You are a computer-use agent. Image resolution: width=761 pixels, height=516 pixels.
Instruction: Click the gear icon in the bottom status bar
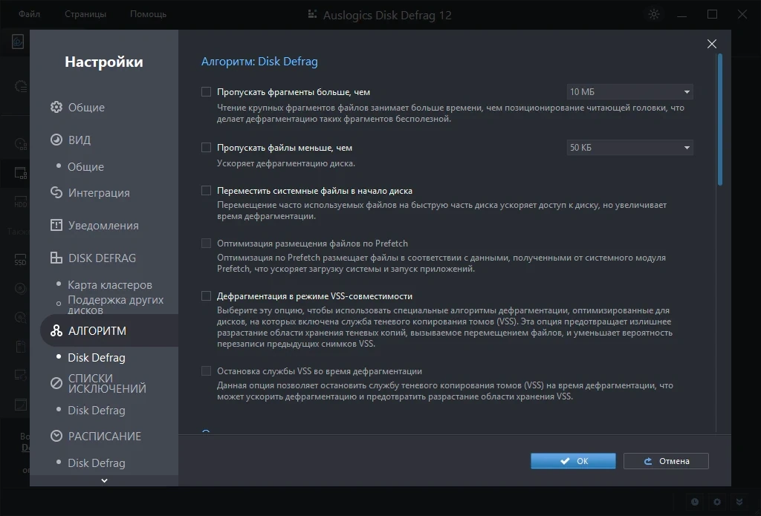(717, 502)
